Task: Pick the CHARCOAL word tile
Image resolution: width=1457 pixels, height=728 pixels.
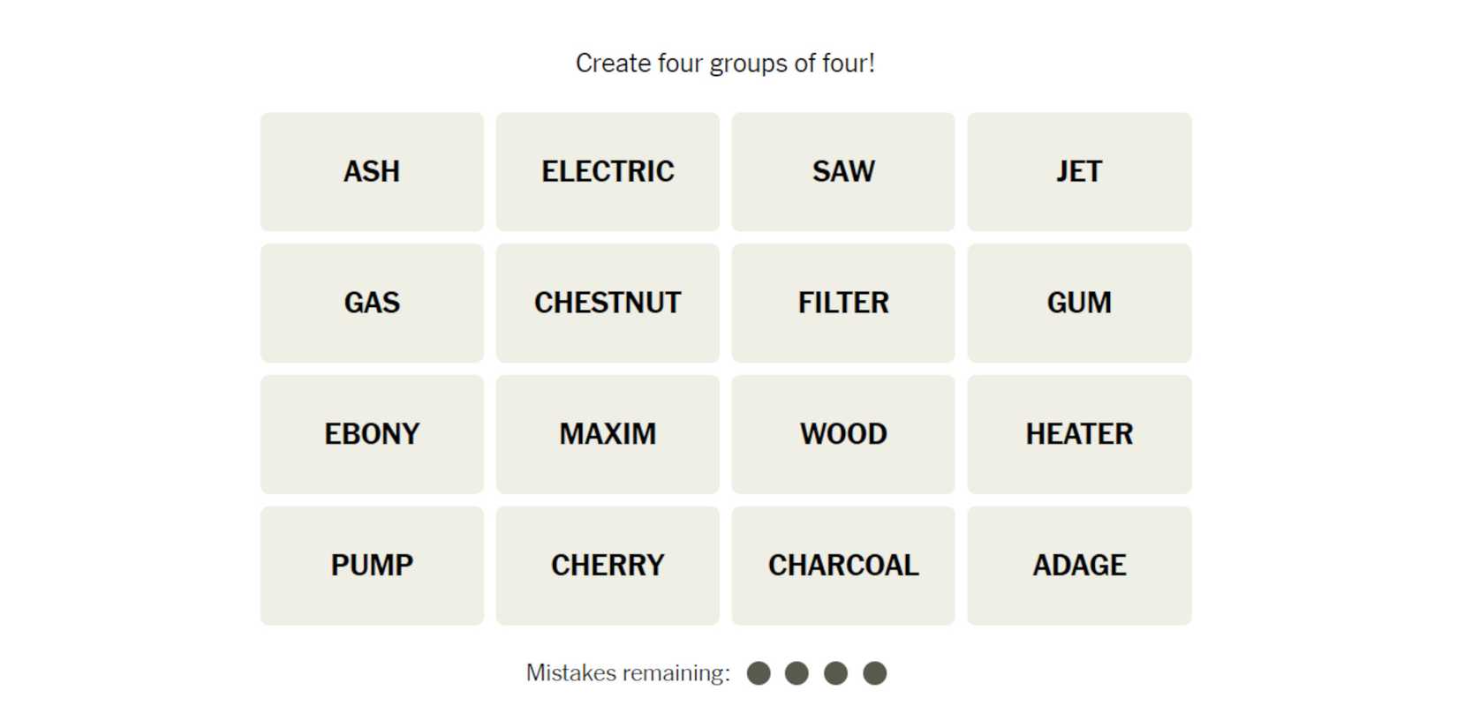Action: [843, 566]
